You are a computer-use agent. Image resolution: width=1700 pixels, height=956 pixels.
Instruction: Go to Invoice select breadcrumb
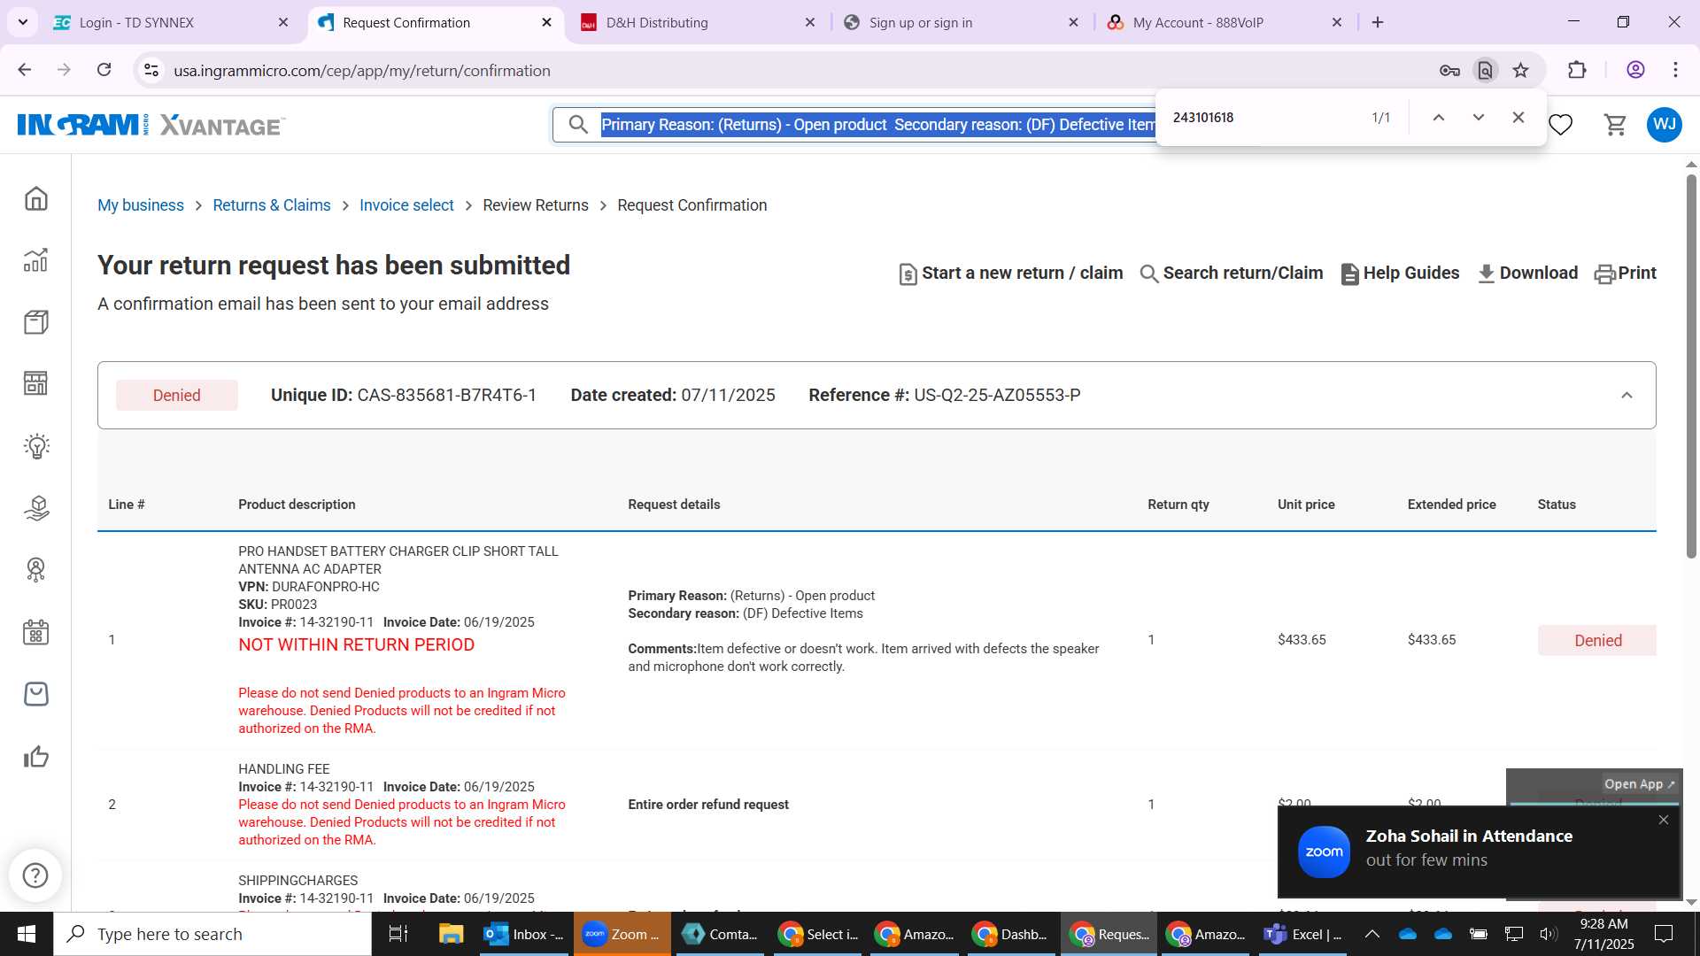coord(406,205)
